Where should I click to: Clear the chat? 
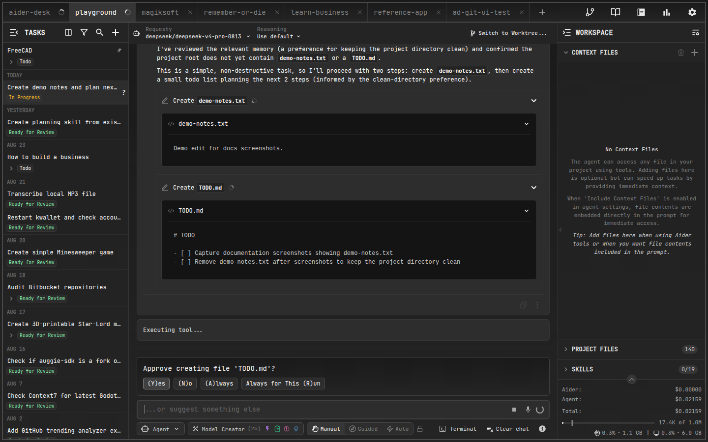[508, 429]
